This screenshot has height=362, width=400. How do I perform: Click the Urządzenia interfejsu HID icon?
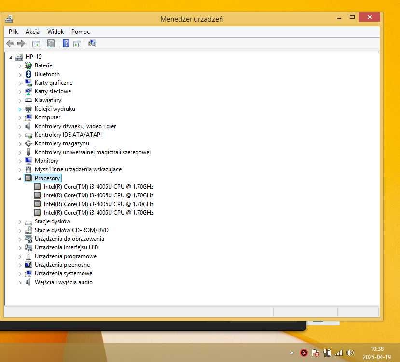click(x=28, y=247)
